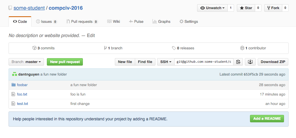The image size is (296, 138).
Task: Click the New file button
Action: (x=125, y=62)
